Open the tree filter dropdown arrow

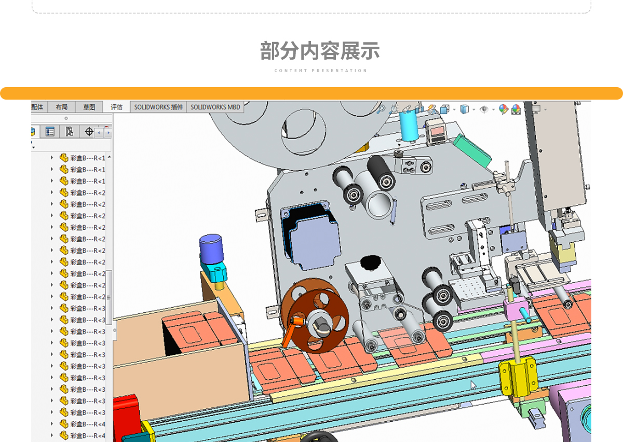[x=33, y=147]
